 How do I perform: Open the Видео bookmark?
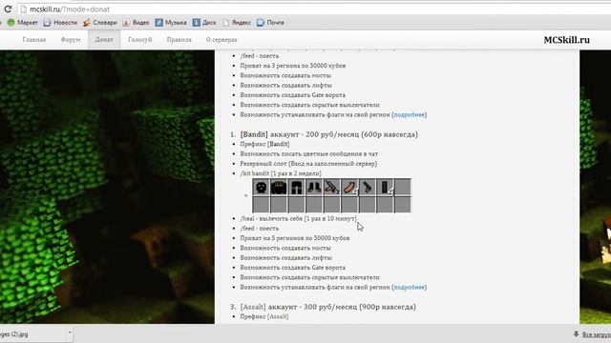[136, 23]
